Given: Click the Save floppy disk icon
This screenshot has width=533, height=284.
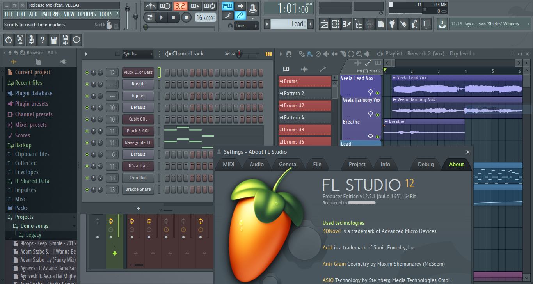Looking at the screenshot, I should (54, 39).
